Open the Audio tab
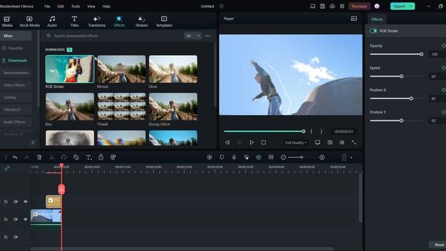Screen dimensions: 446x251 (52, 22)
